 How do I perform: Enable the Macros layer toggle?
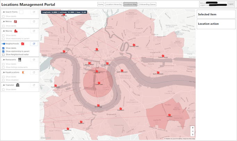click(x=3, y=31)
